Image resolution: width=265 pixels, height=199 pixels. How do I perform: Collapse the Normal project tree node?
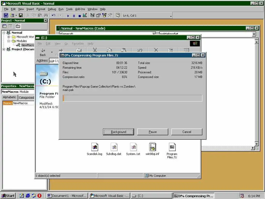(x=4, y=33)
